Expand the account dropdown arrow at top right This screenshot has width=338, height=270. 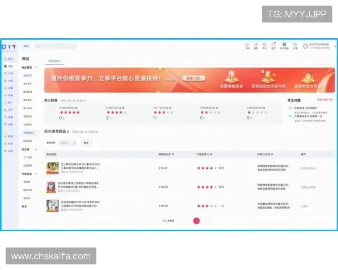pyautogui.click(x=335, y=46)
